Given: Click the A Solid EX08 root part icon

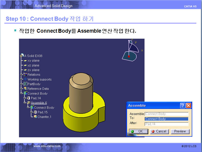Looking at the screenshot, I should click(22, 56).
